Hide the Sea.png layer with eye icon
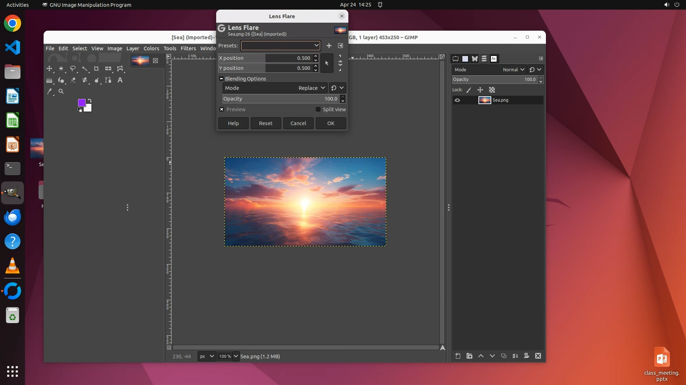This screenshot has height=385, width=686. [x=457, y=101]
